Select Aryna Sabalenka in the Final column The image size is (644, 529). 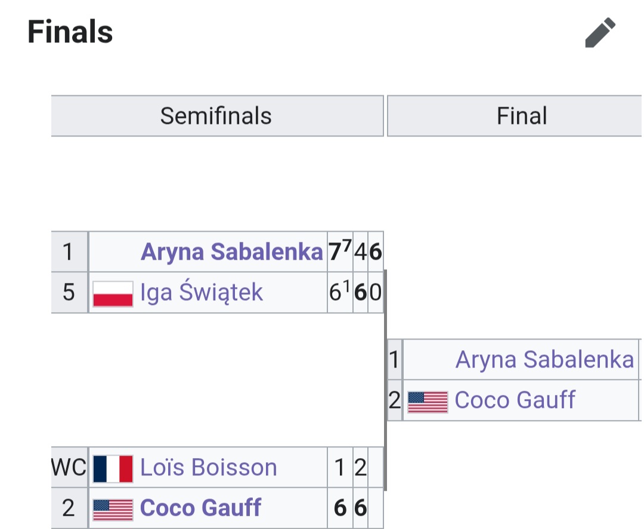pyautogui.click(x=544, y=360)
